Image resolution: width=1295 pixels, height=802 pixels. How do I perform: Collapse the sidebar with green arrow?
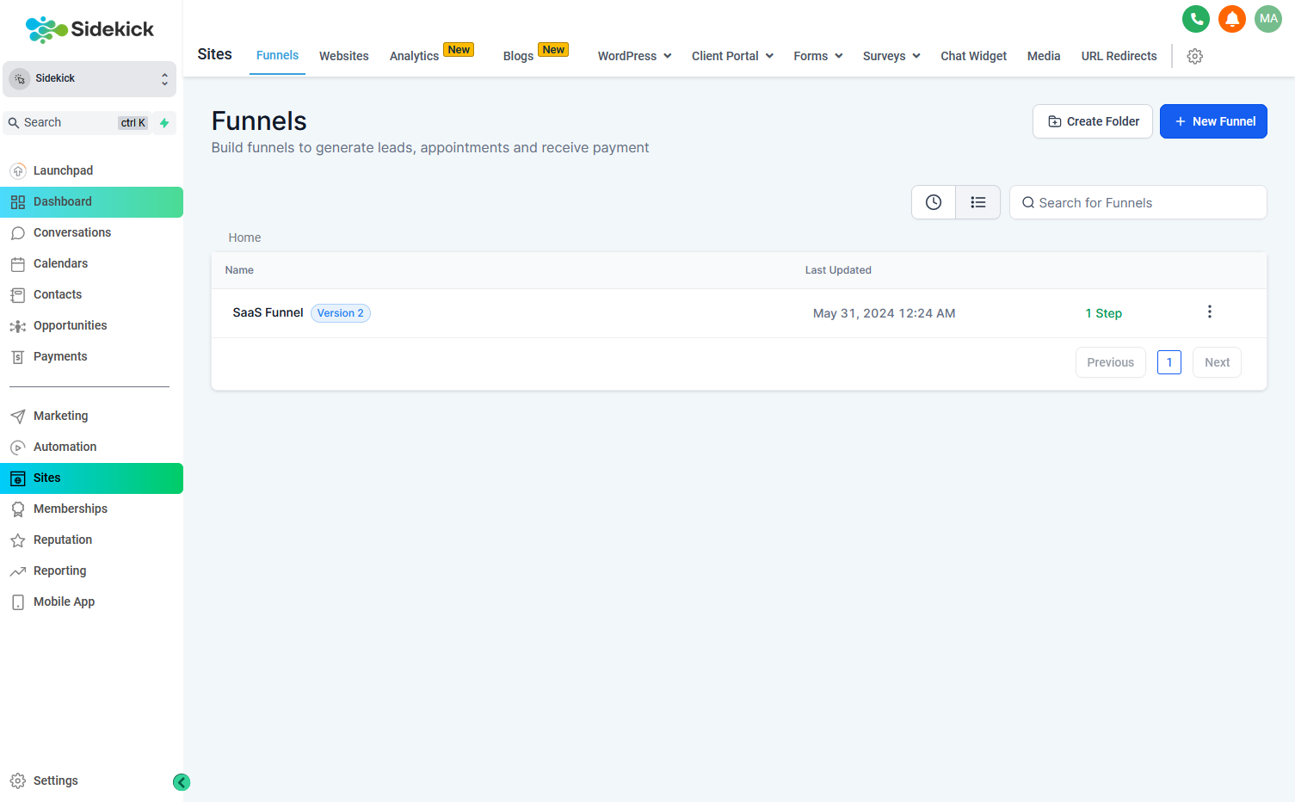tap(182, 782)
